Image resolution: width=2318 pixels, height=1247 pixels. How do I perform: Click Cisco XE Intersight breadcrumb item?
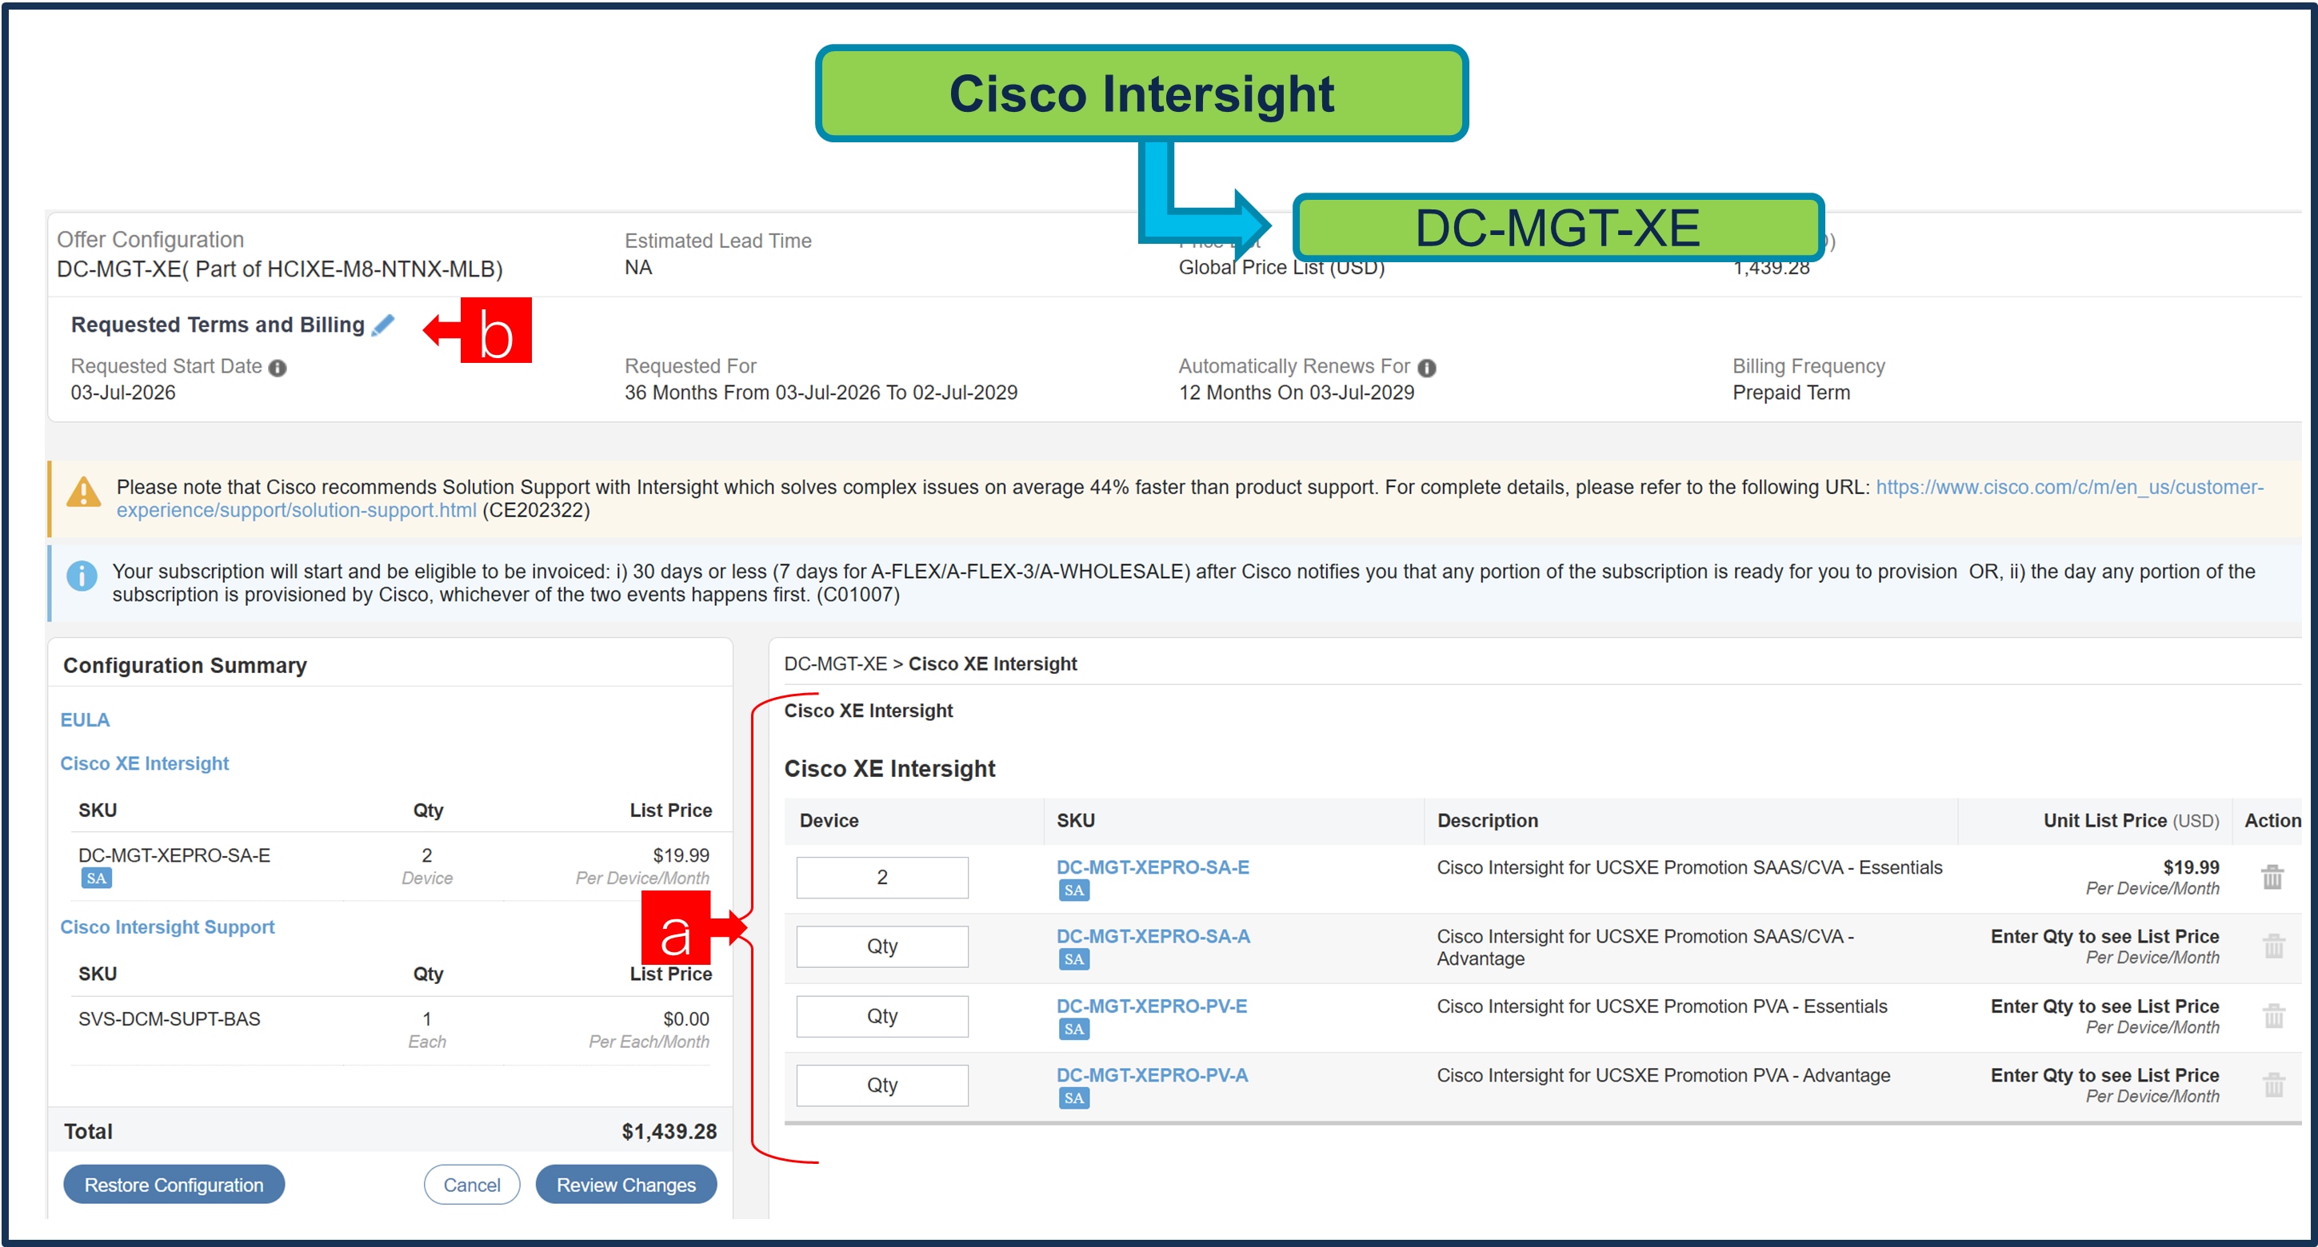pyautogui.click(x=993, y=663)
